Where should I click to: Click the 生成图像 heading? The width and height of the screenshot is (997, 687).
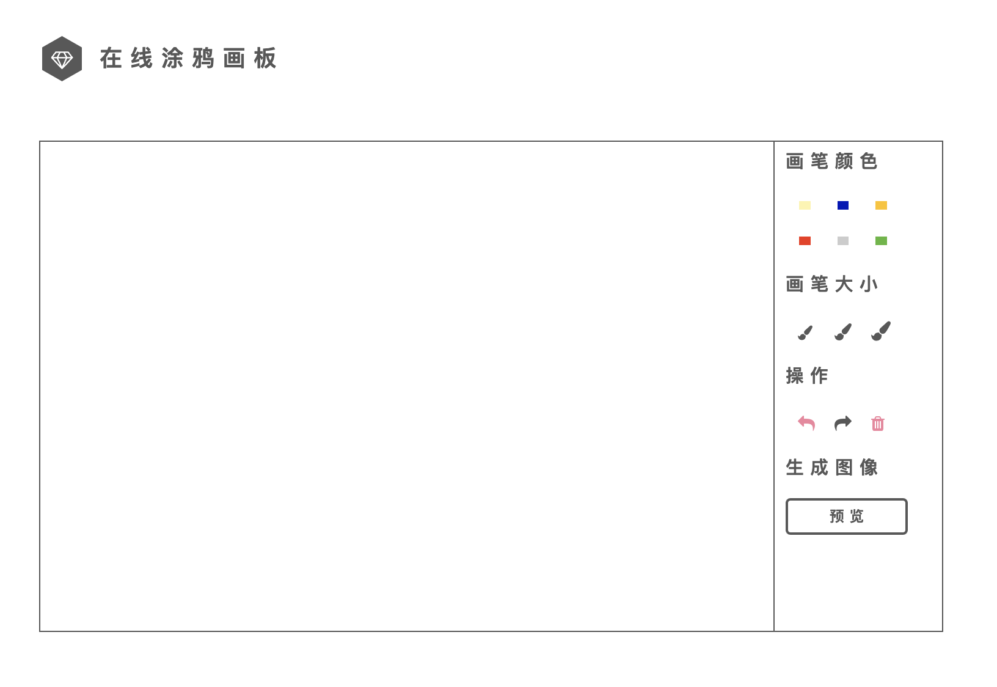[832, 468]
